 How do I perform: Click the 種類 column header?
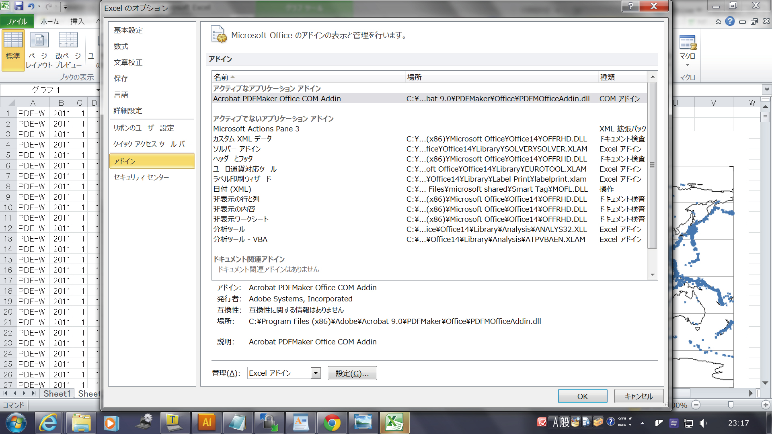coord(622,77)
